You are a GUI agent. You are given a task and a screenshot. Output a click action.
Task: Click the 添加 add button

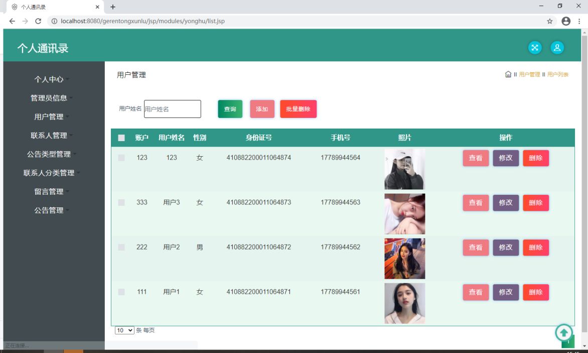262,109
